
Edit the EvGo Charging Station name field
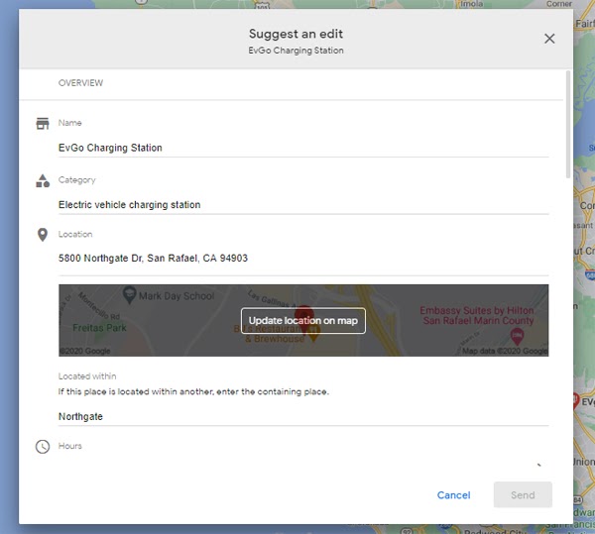(x=302, y=148)
